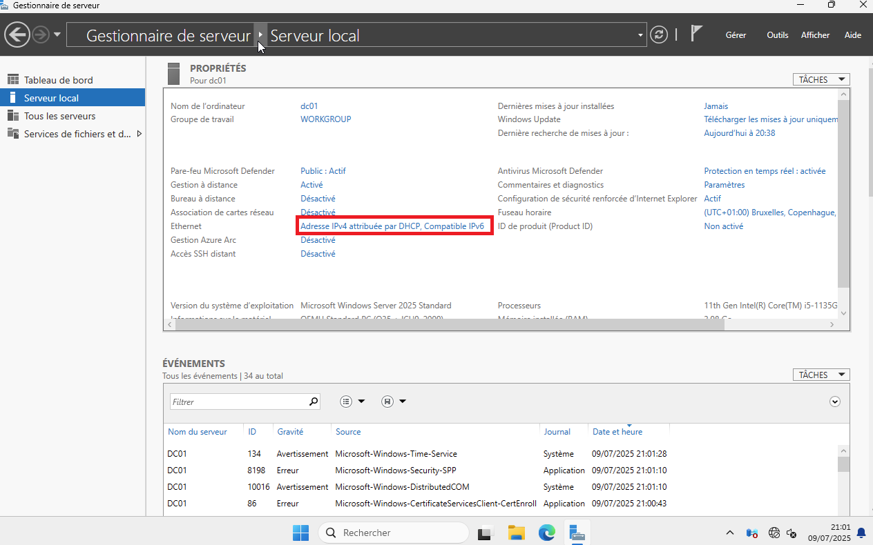
Task: Open the TÂCHES dropdown in Événements
Action: [x=821, y=375]
